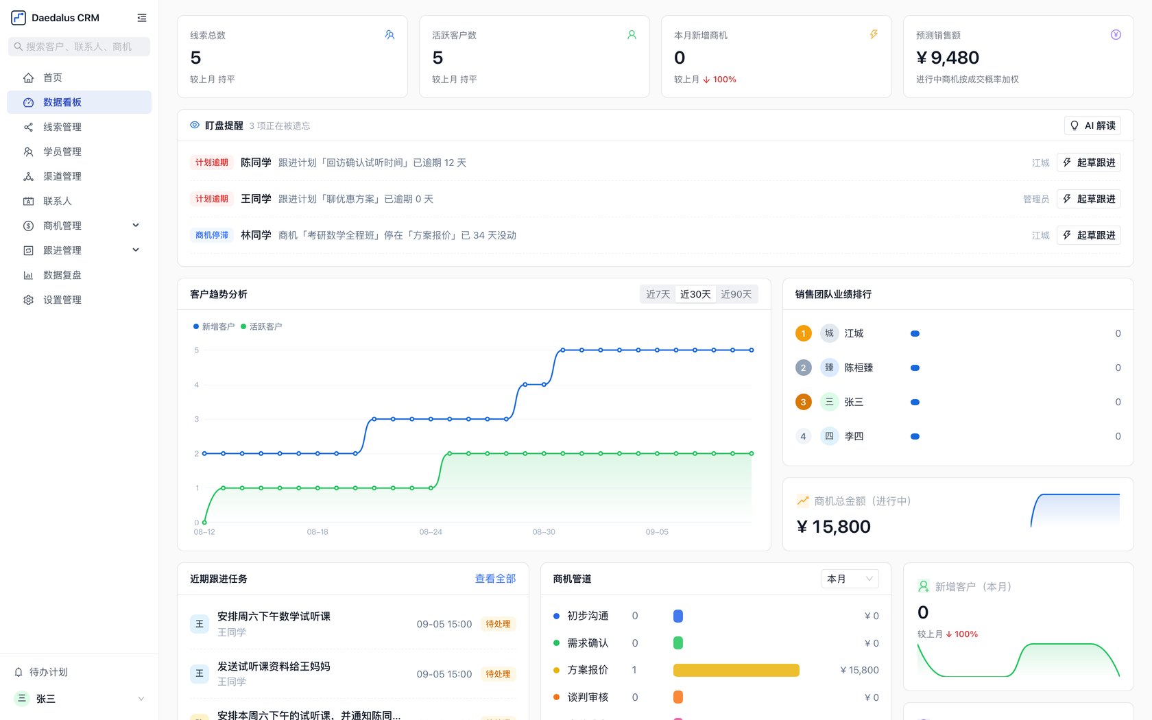This screenshot has width=1152, height=720.
Task: Click the rank 1 gold badge
Action: click(803, 333)
